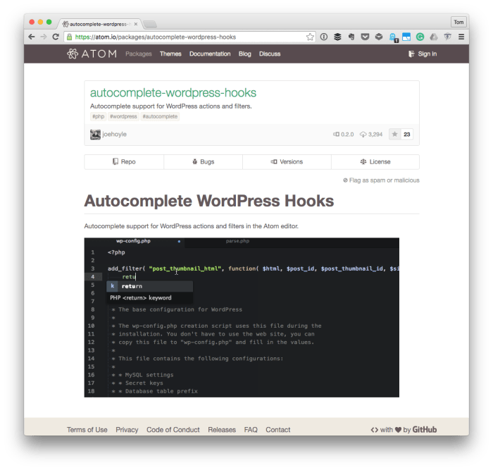Open the green Grammarly extension icon

tap(420, 37)
